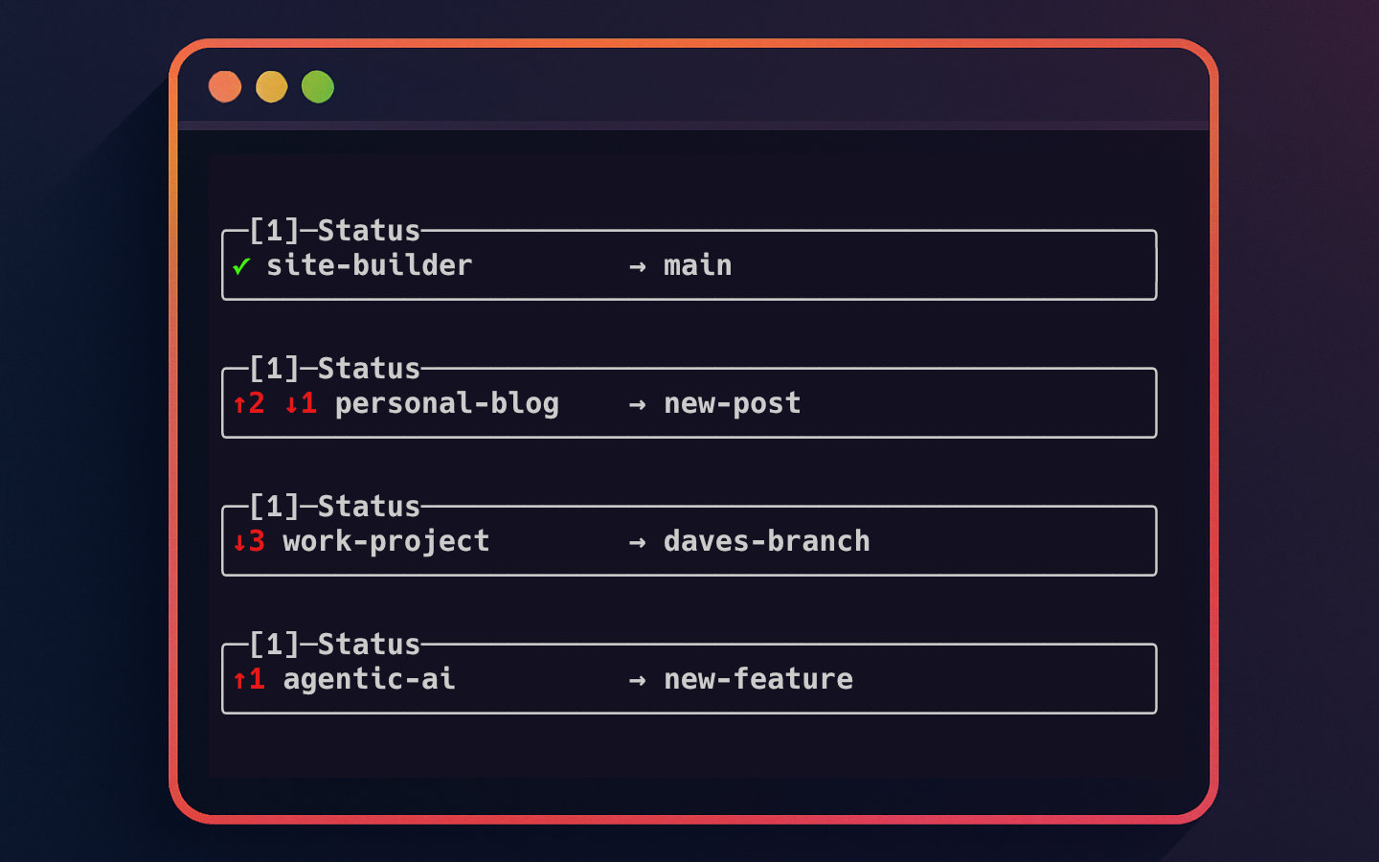Viewport: 1379px width, 862px height.
Task: Click the arrow icon before daves-branch
Action: coord(637,541)
